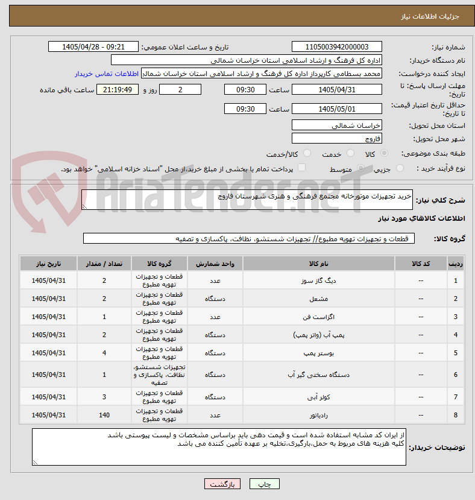Click the تاریخ نیاز column header
Viewport: 475px width, 500px height.
[x=48, y=264]
